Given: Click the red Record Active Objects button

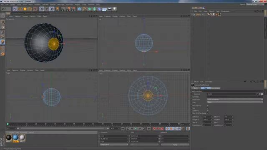Looking at the screenshot, I should tap(154, 129).
